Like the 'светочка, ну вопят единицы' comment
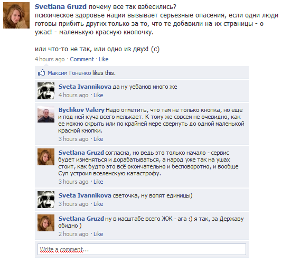 pos(98,204)
